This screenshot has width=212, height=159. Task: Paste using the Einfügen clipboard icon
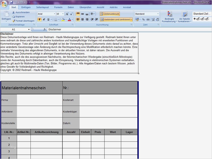coord(6,14)
